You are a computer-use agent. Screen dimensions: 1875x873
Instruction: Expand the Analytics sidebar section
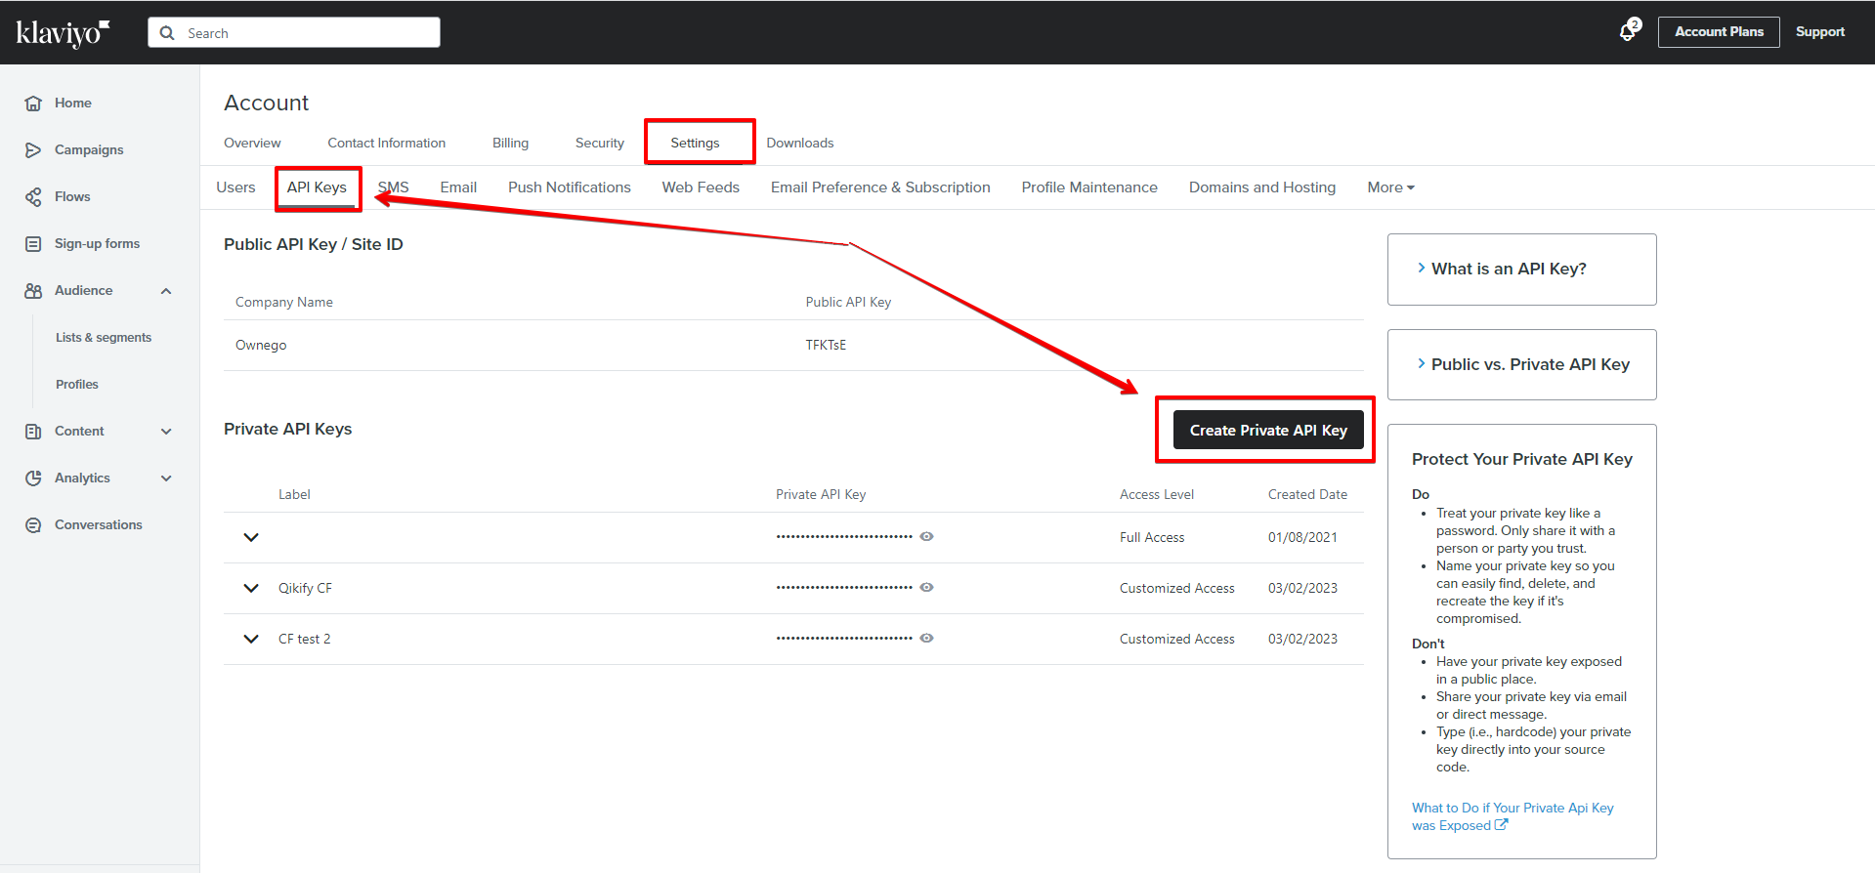coord(166,478)
